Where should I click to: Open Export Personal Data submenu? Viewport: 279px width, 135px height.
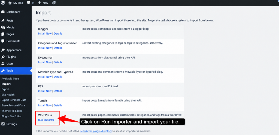click(14, 100)
